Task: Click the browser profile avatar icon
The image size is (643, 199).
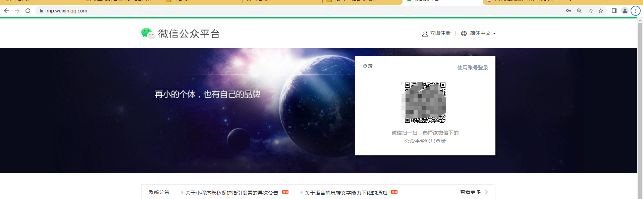Action: pos(625,11)
